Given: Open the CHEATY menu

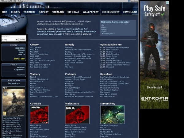Looking at the screenshot, I should click(16, 12).
